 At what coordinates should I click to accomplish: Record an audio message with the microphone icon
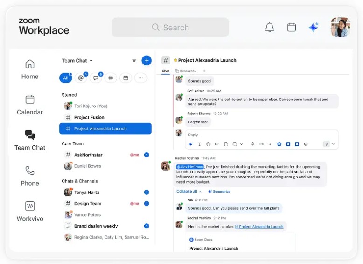pos(253,144)
